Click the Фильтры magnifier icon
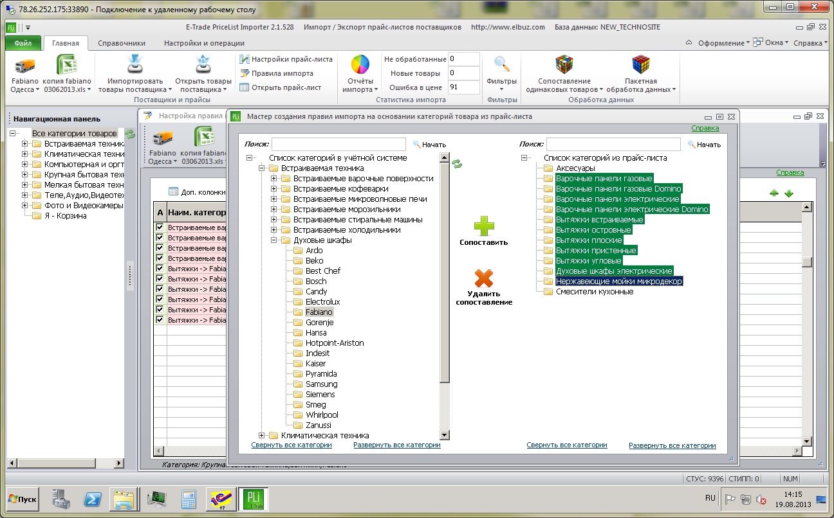Screen dimensions: 834x518 point(502,64)
